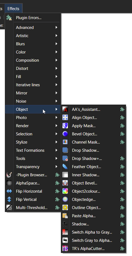This screenshot has width=132, height=256.
Task: Choose Flip Vertical effect
Action: click(33, 199)
